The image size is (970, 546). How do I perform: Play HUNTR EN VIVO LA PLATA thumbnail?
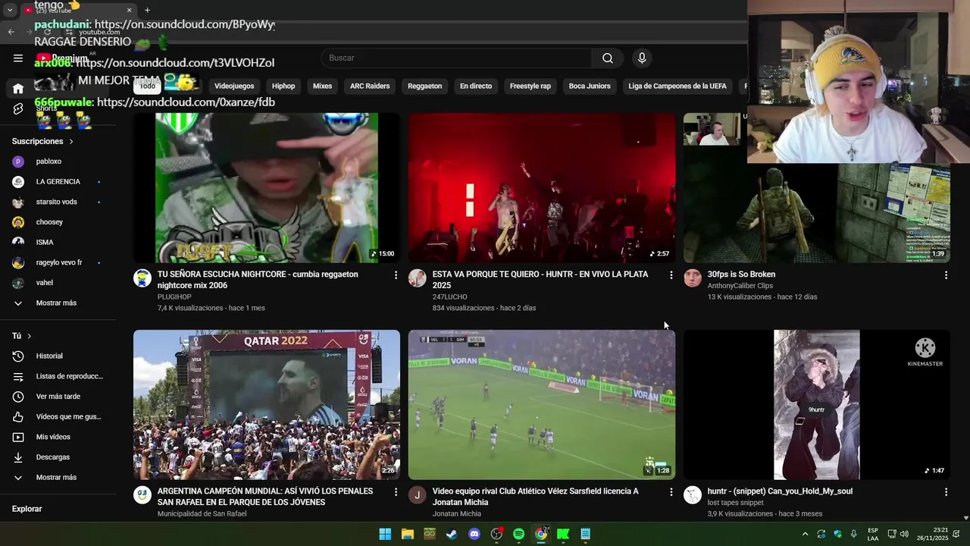point(542,188)
